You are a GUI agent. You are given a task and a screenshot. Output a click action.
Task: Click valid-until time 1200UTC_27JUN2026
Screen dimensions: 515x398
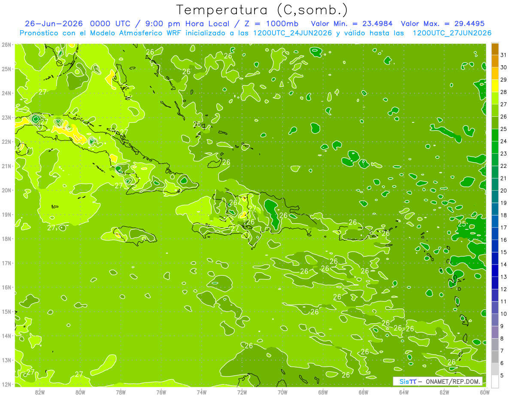[452, 33]
